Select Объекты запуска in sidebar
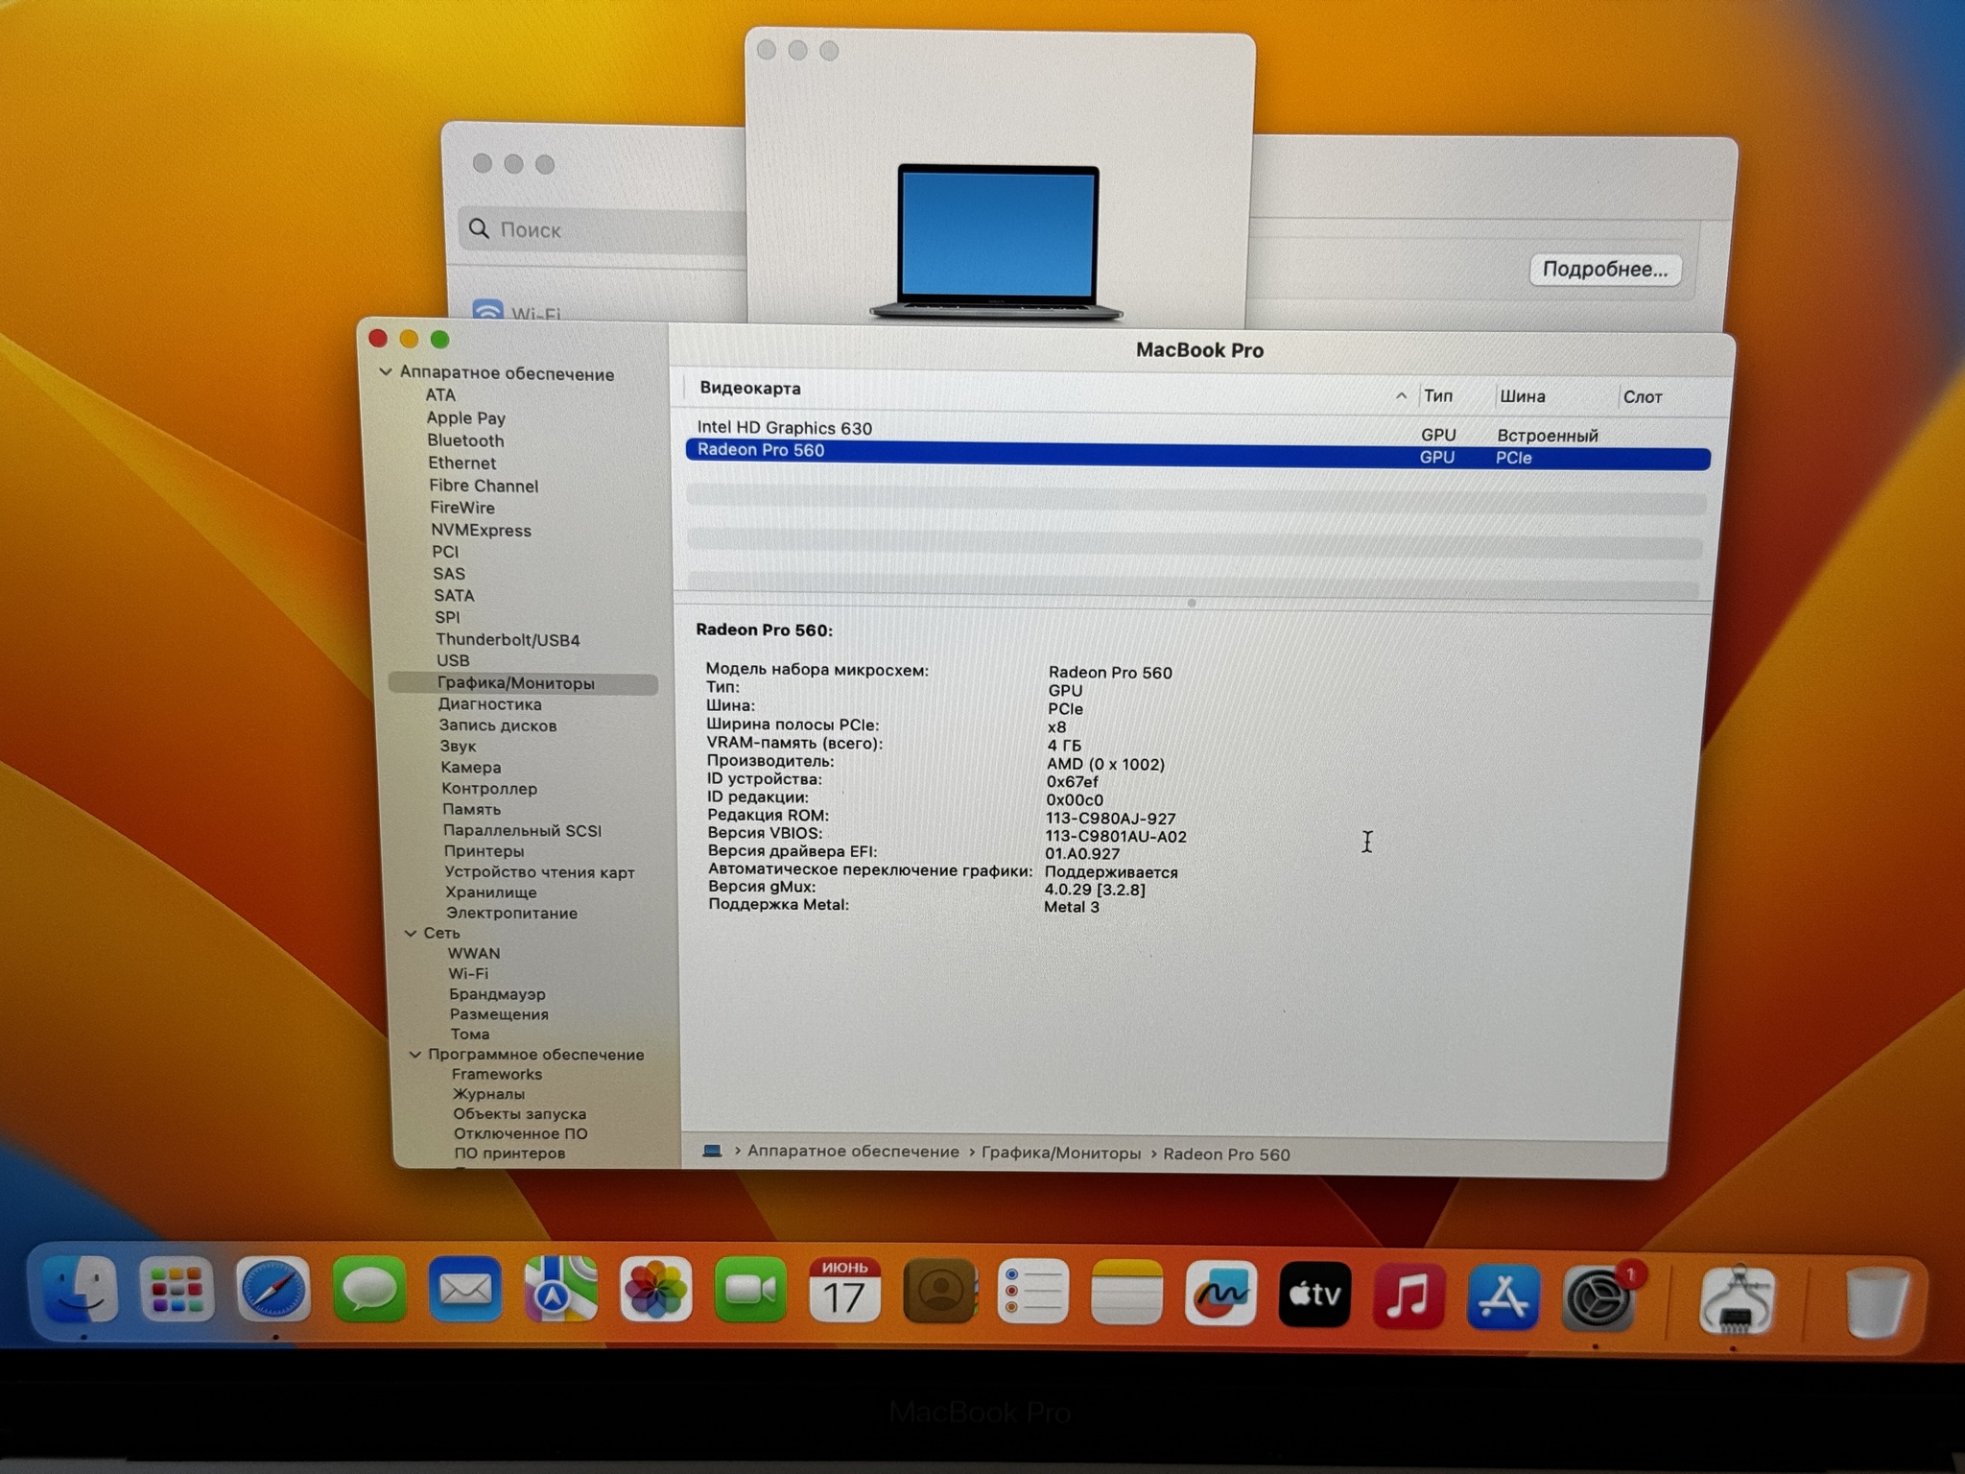This screenshot has height=1474, width=1965. click(519, 1114)
